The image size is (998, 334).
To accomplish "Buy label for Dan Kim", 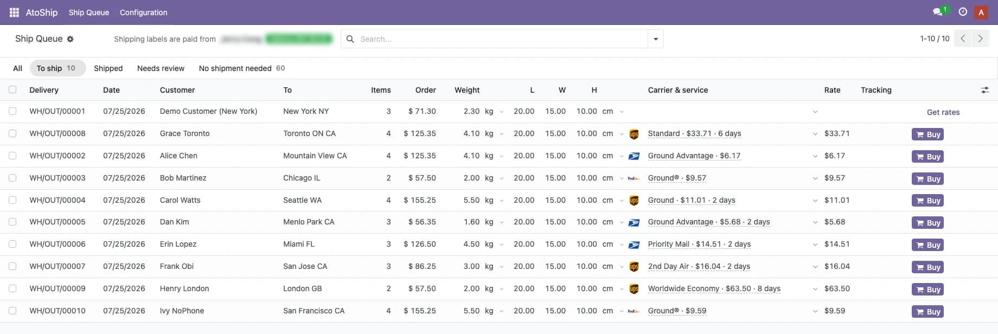I will coord(927,223).
